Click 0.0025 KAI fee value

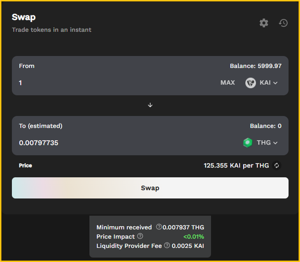tap(188, 246)
